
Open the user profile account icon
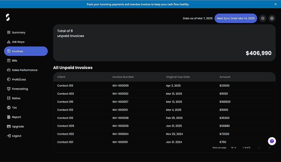click(272, 18)
